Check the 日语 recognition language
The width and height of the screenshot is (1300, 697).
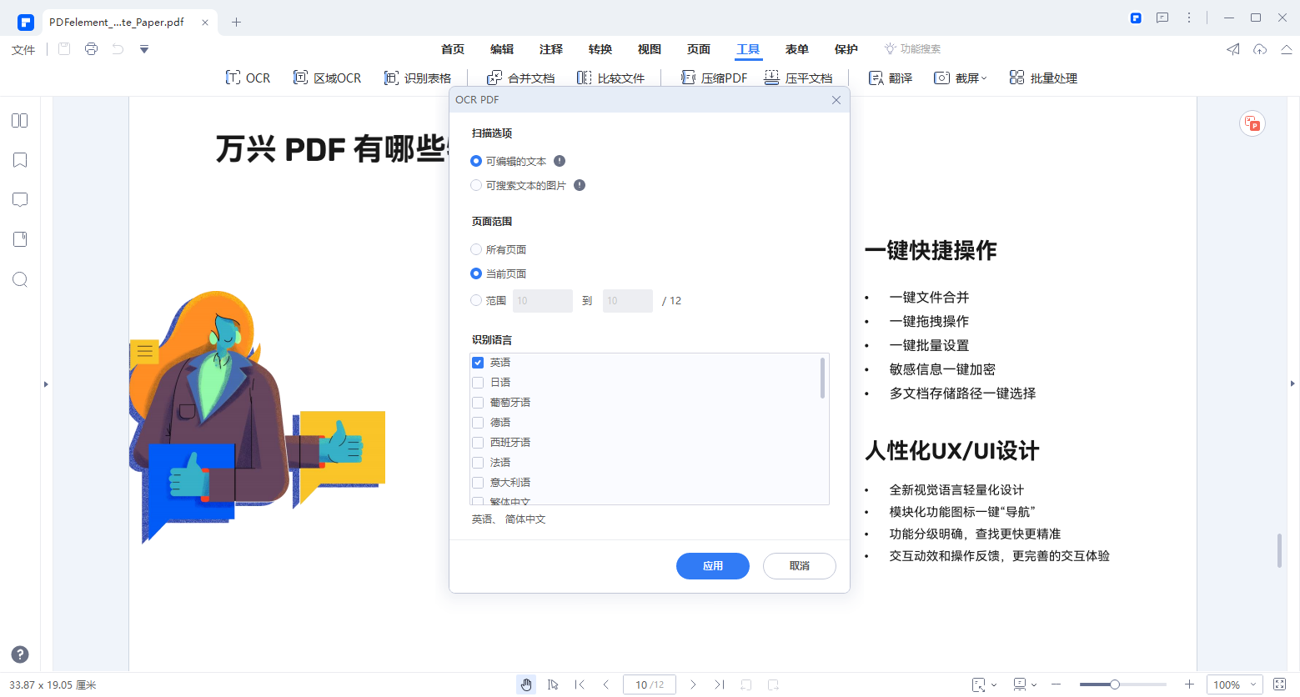pos(478,382)
